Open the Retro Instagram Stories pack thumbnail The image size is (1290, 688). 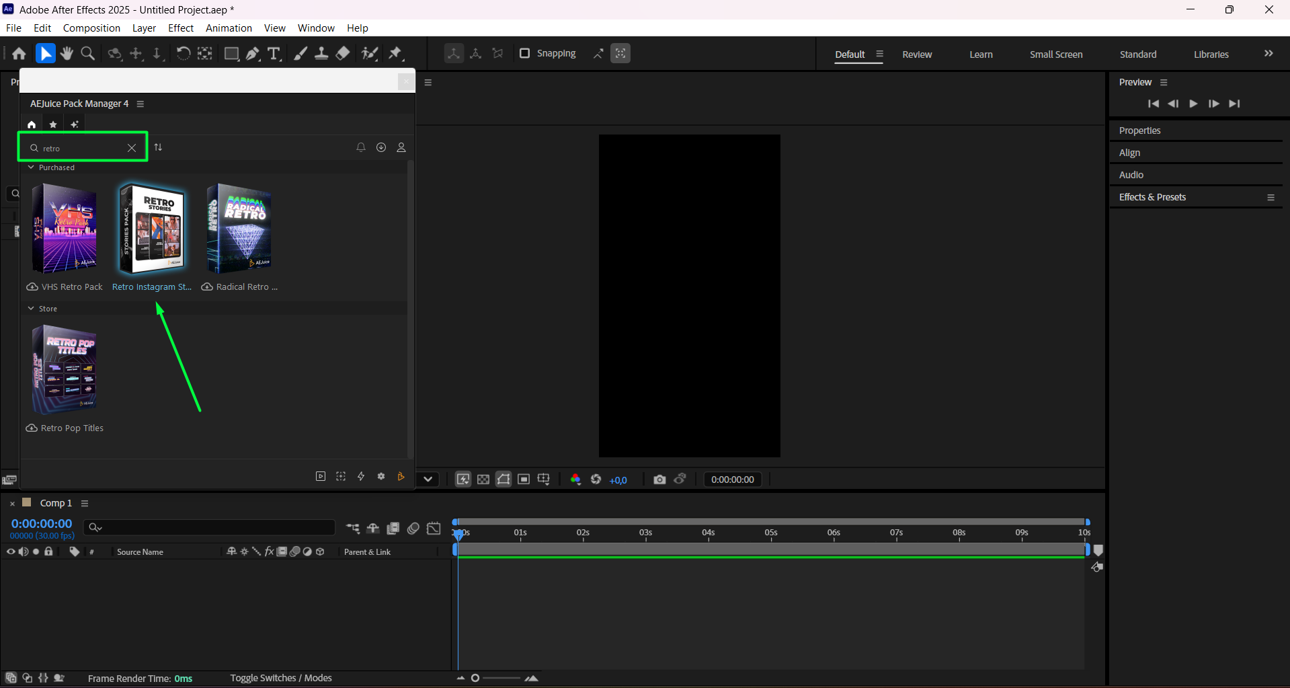pyautogui.click(x=152, y=229)
